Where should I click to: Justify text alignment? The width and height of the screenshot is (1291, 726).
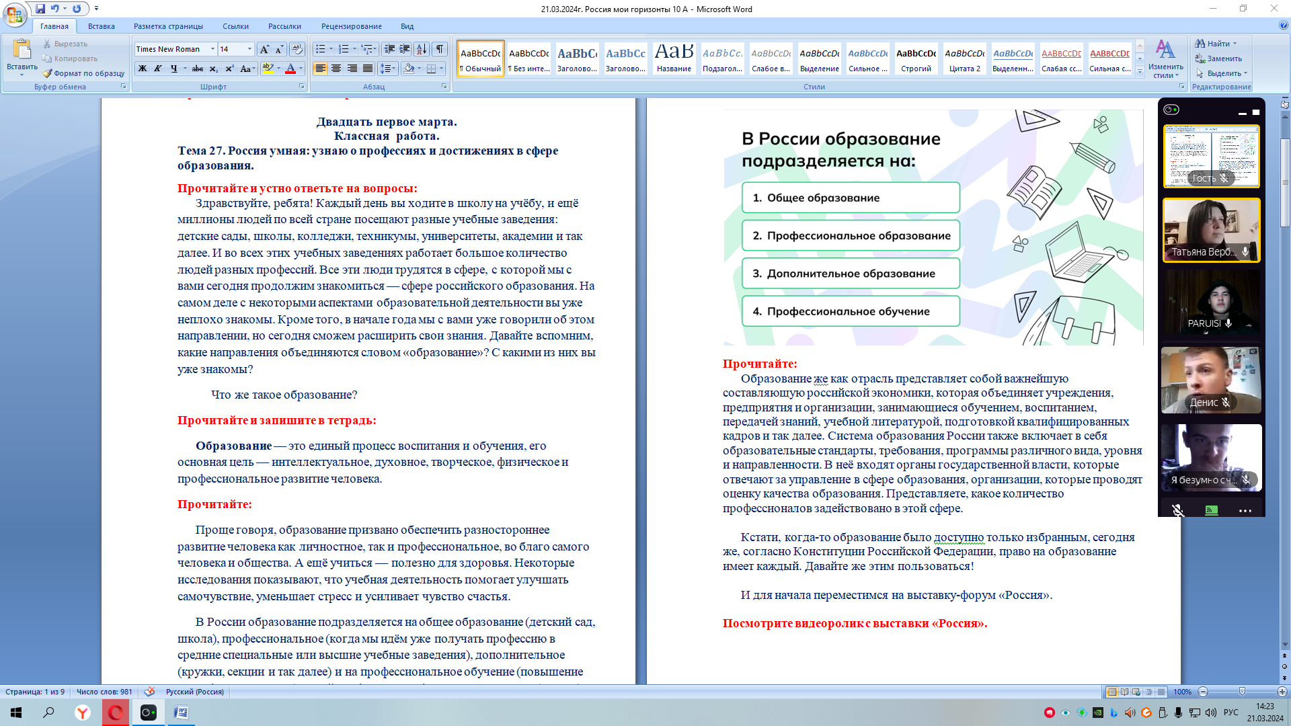click(x=368, y=69)
